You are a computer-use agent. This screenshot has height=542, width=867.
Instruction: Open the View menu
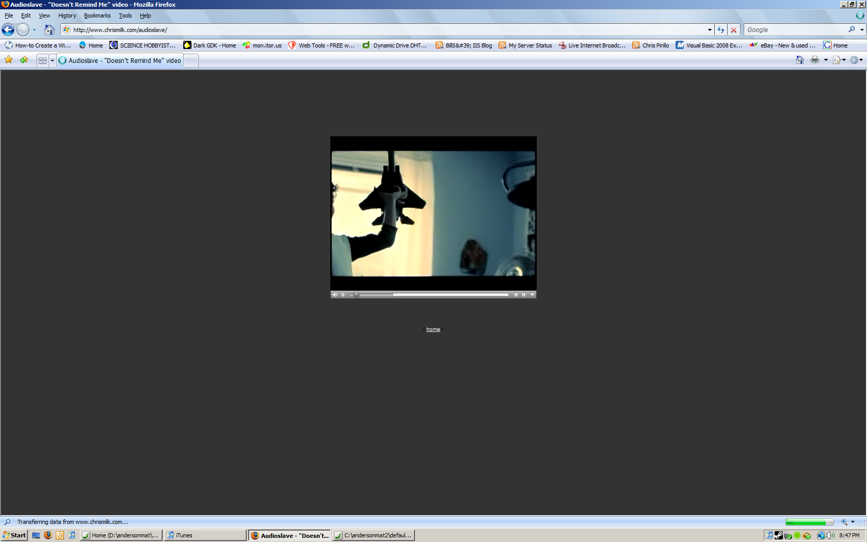coord(44,15)
